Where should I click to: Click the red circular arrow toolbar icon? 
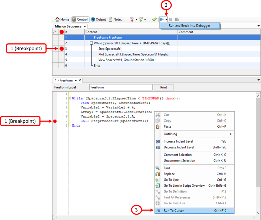tap(132, 19)
